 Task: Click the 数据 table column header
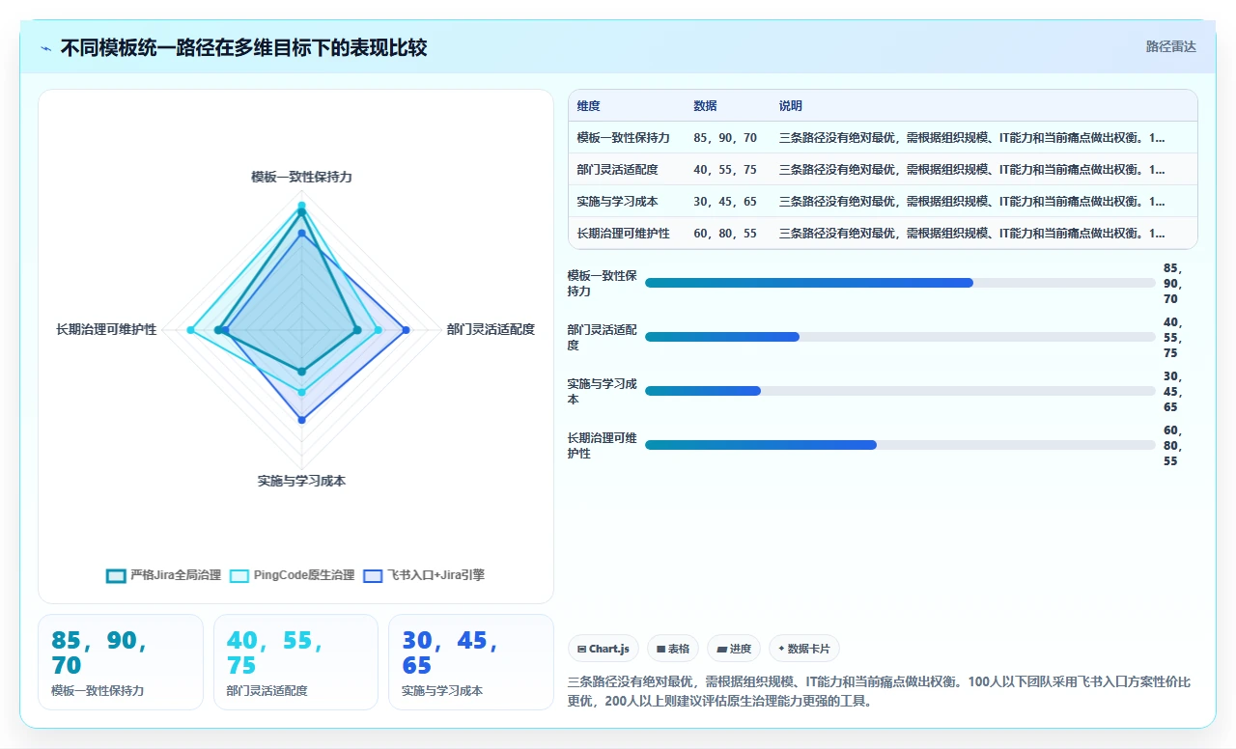click(x=705, y=106)
